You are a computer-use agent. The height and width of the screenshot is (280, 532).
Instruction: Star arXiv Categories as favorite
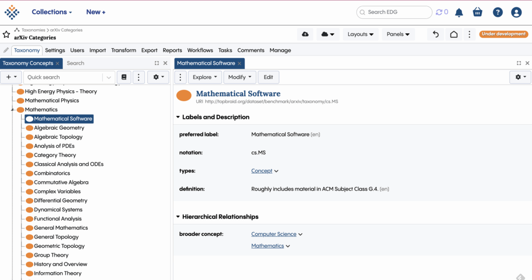tap(6, 34)
